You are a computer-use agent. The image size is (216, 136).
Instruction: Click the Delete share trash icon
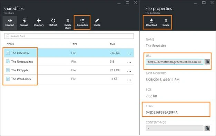pyautogui.click(x=68, y=21)
